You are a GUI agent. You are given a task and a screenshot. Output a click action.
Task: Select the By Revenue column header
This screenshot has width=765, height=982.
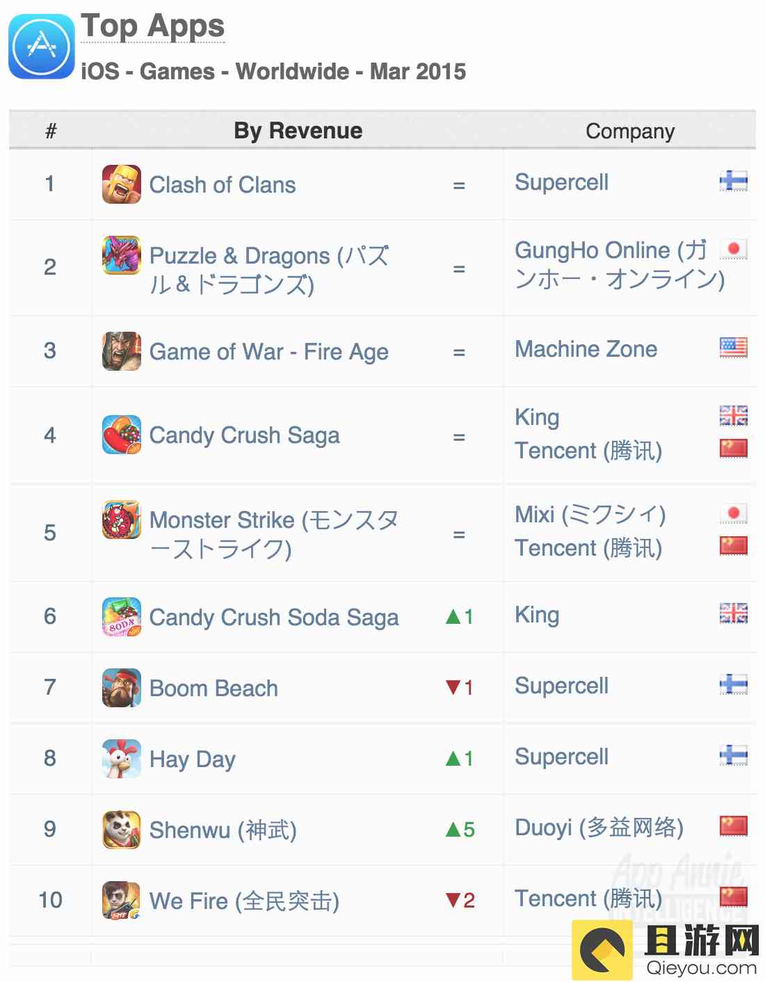298,131
